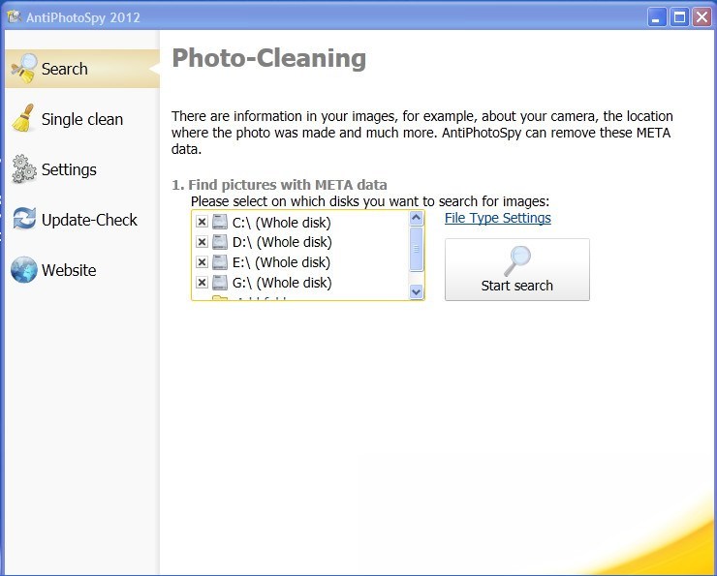
Task: Click the Settings gears icon
Action: [x=24, y=169]
